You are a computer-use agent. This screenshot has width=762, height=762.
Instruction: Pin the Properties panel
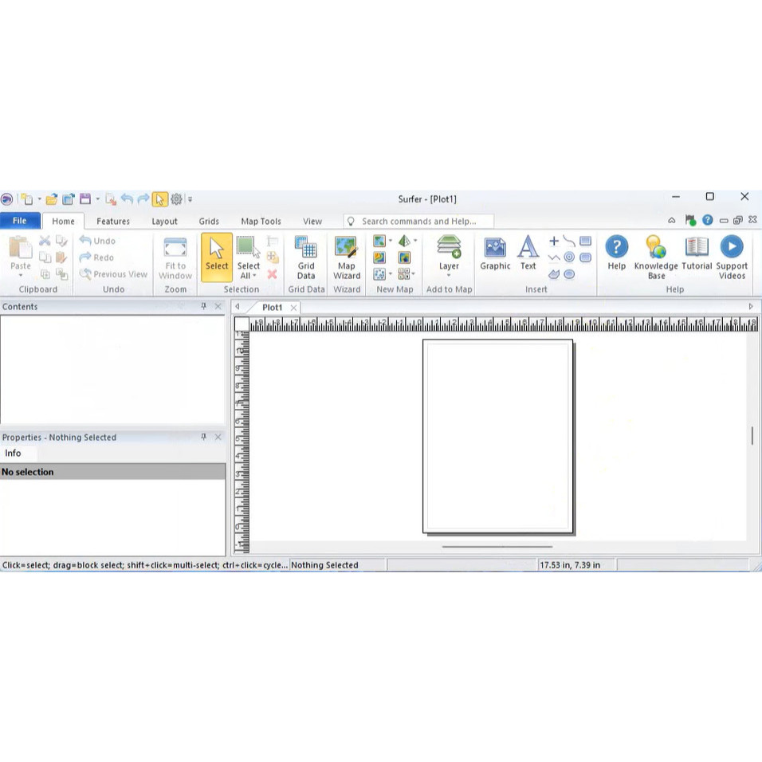click(203, 437)
